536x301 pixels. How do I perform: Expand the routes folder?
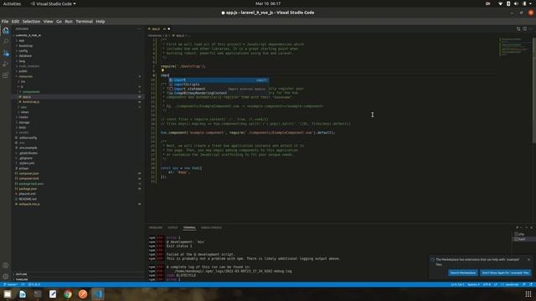pos(77,117)
